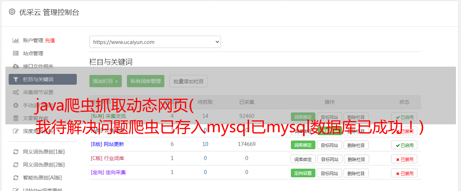
Task: Click the server icon for 站点管理
Action: (15, 53)
